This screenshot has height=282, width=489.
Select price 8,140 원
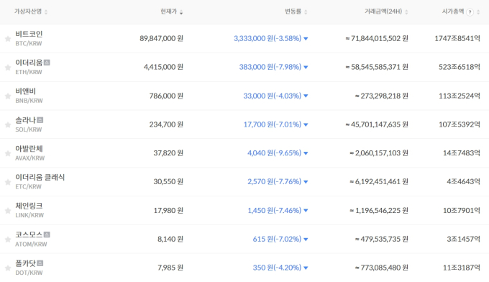[x=170, y=240]
